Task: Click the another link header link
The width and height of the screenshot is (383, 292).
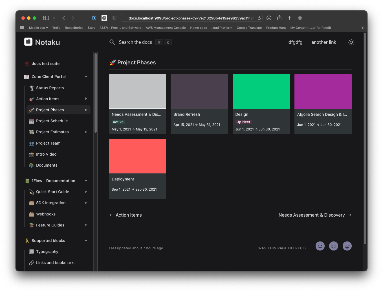Action: (x=323, y=42)
